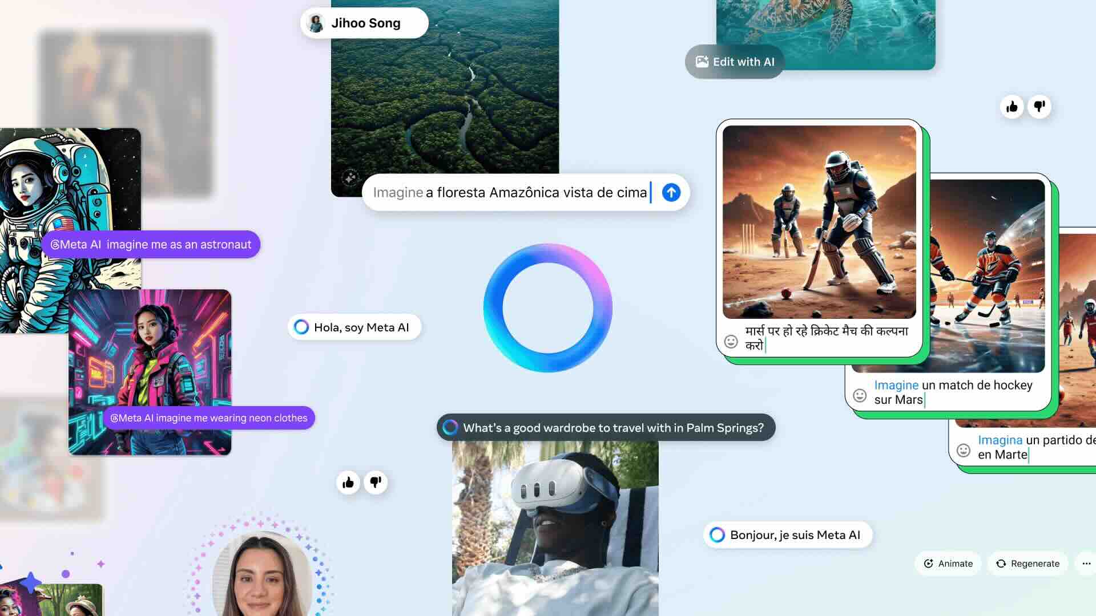Click the upper thumbs down feedback icon
The image size is (1096, 616).
pos(1039,106)
